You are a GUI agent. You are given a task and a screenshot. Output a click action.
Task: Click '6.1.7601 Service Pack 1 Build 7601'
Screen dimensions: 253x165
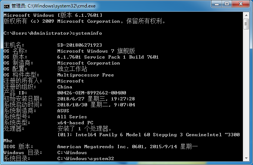coord(108,57)
